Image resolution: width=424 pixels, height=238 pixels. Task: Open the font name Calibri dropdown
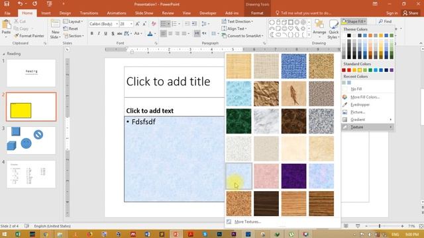[117, 24]
